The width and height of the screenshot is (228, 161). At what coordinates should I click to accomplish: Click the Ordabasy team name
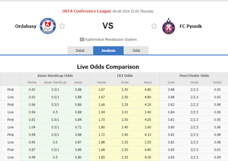26,26
